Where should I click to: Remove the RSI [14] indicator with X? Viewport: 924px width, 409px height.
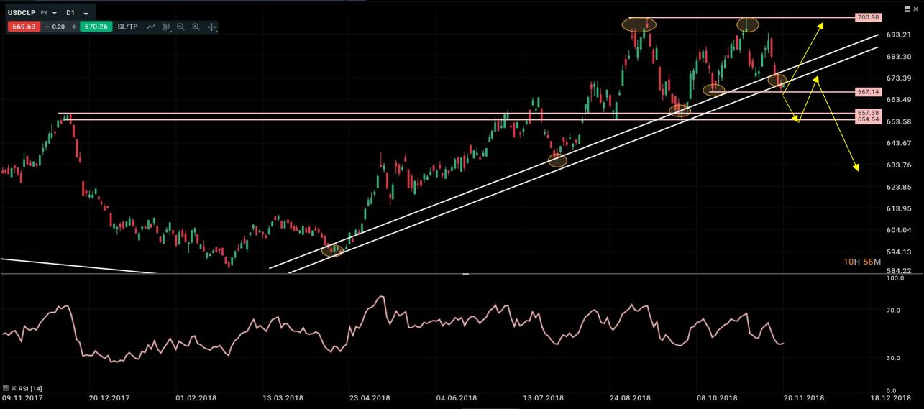coord(13,388)
